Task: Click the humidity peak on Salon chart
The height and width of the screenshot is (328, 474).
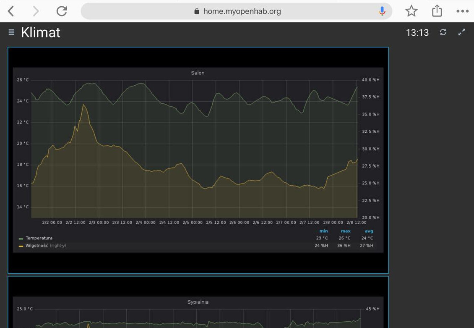Action: tap(83, 105)
